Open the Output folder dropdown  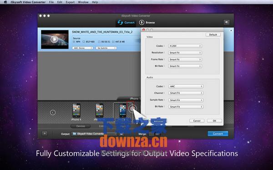click(x=94, y=134)
